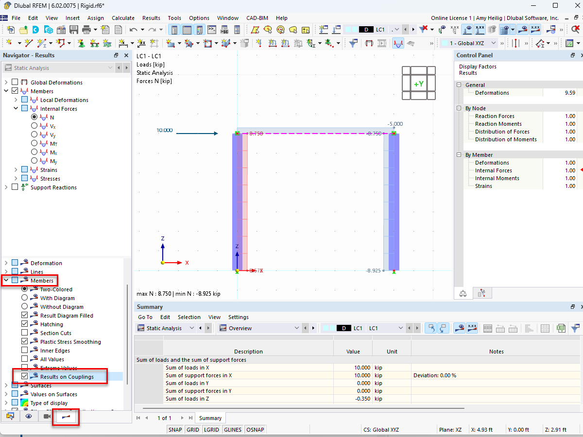Select the My internal moment option
583x437 pixels.
tap(34, 161)
